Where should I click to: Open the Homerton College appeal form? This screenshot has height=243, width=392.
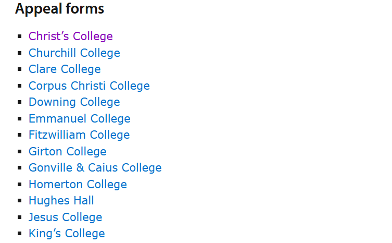pos(78,185)
